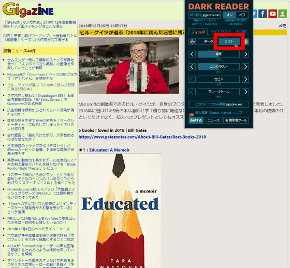Viewport: 290px width, 268px height.
Task: Click the メモ link
Action: (282, 26)
